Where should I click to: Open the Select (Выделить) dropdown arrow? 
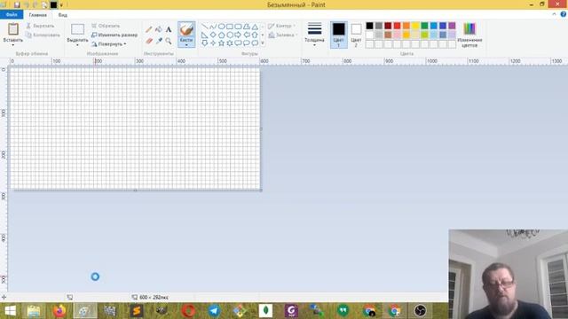point(77,45)
